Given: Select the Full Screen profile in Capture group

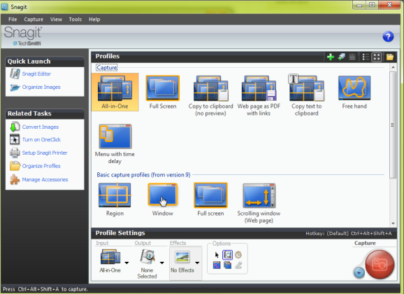Looking at the screenshot, I should click(163, 92).
